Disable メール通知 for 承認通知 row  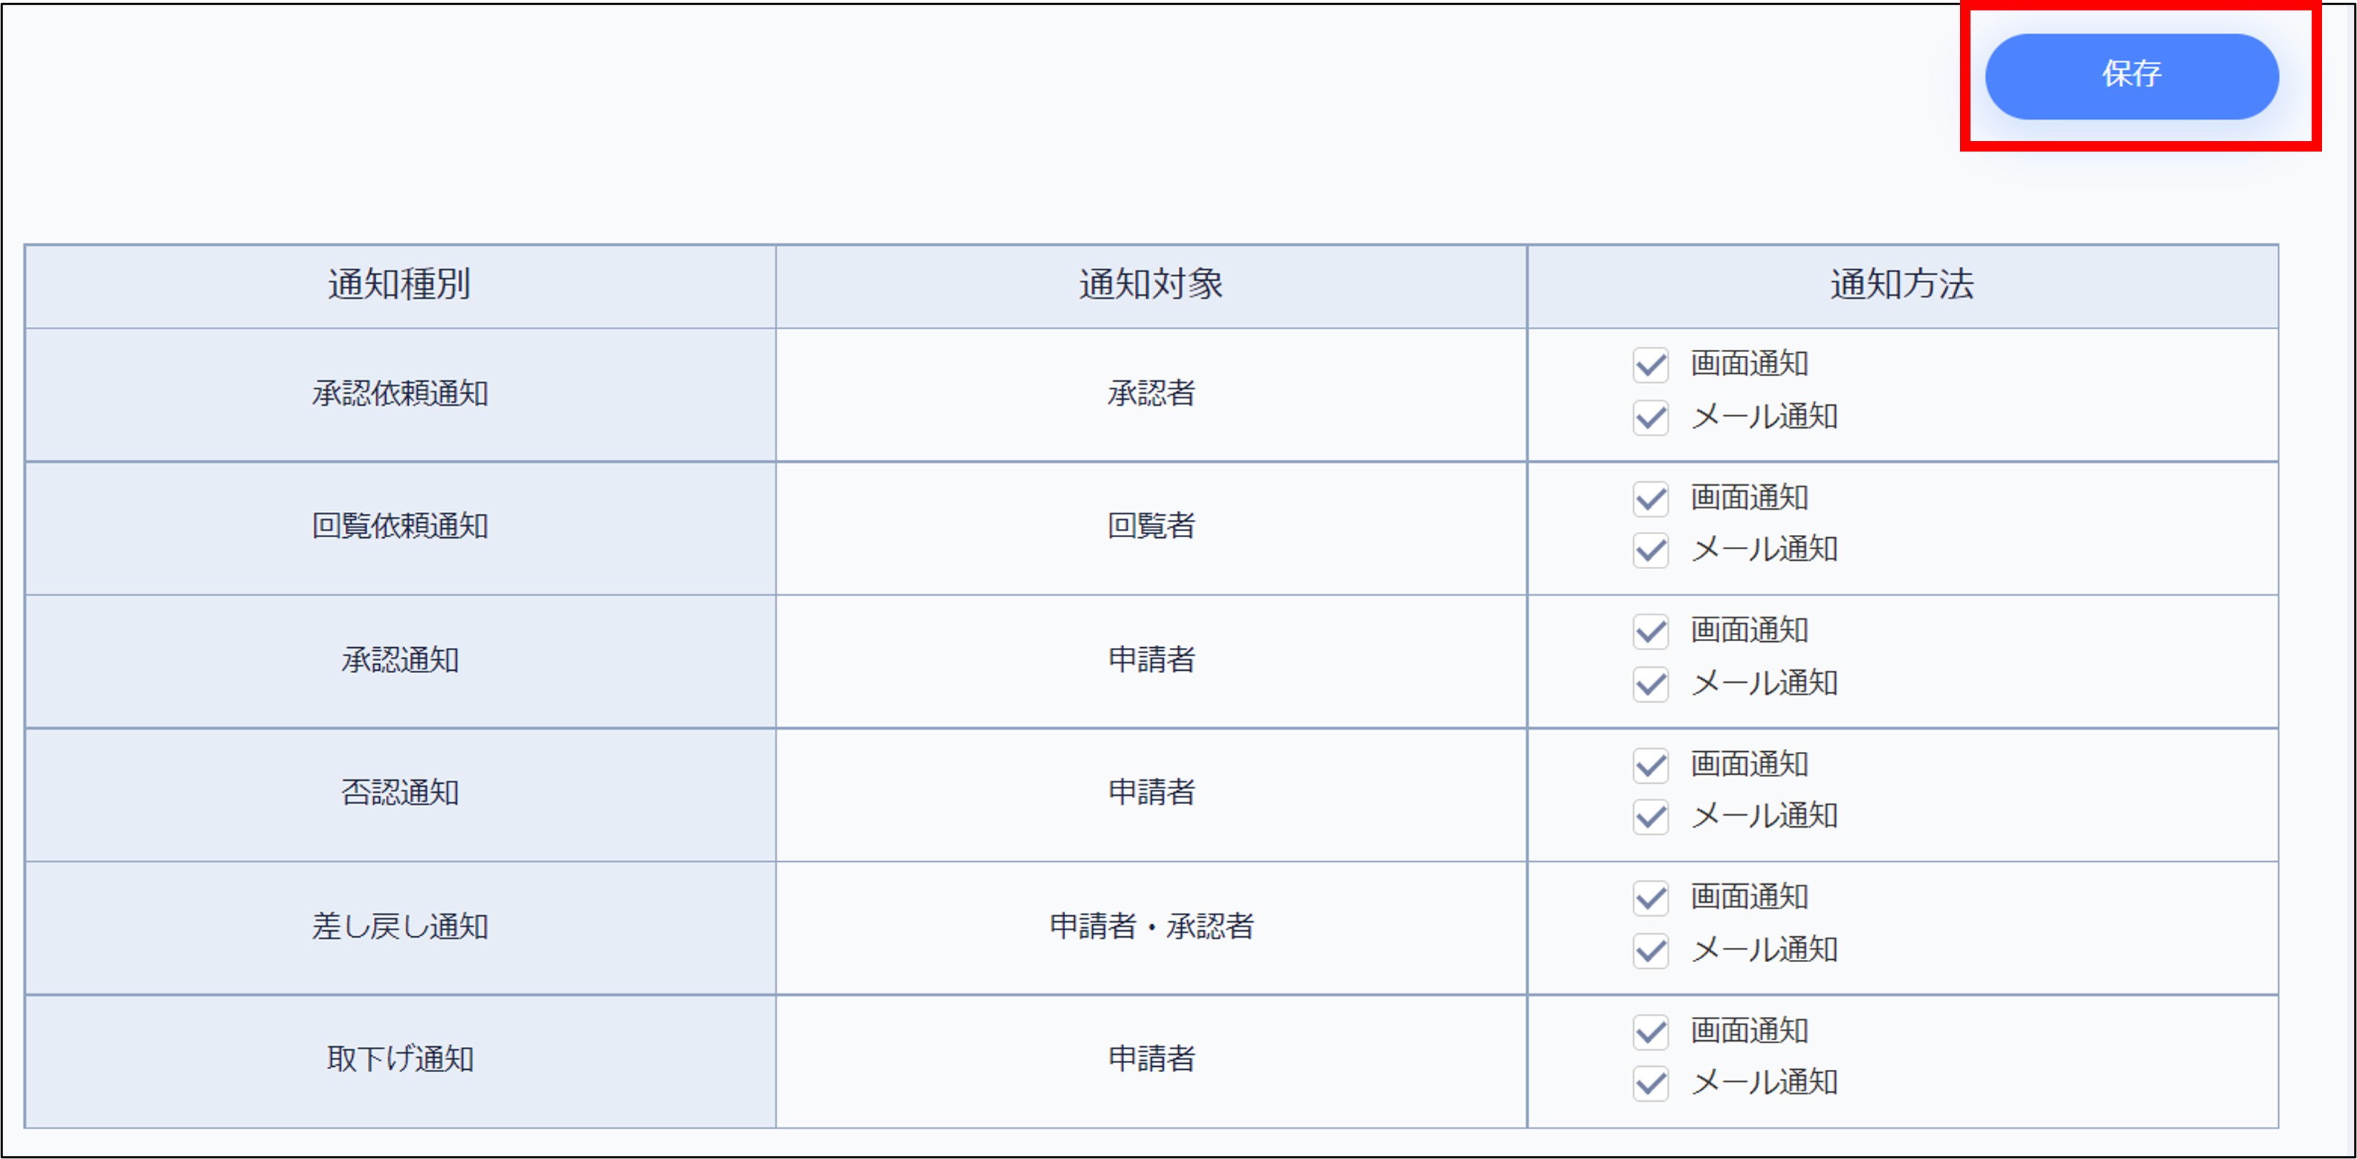click(x=1651, y=684)
